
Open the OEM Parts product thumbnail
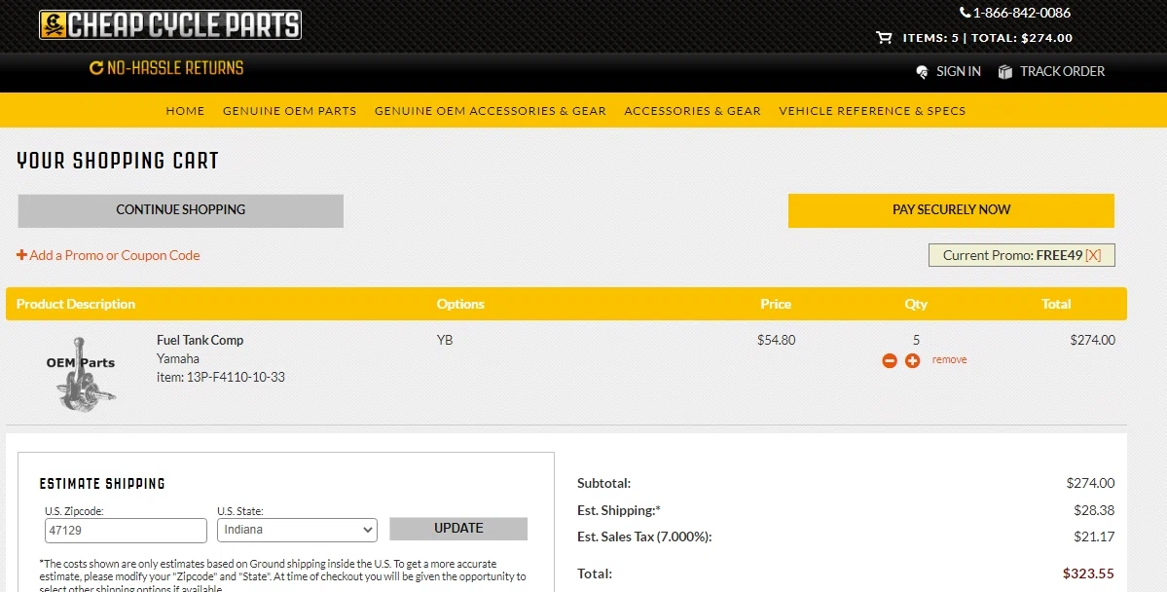[81, 373]
